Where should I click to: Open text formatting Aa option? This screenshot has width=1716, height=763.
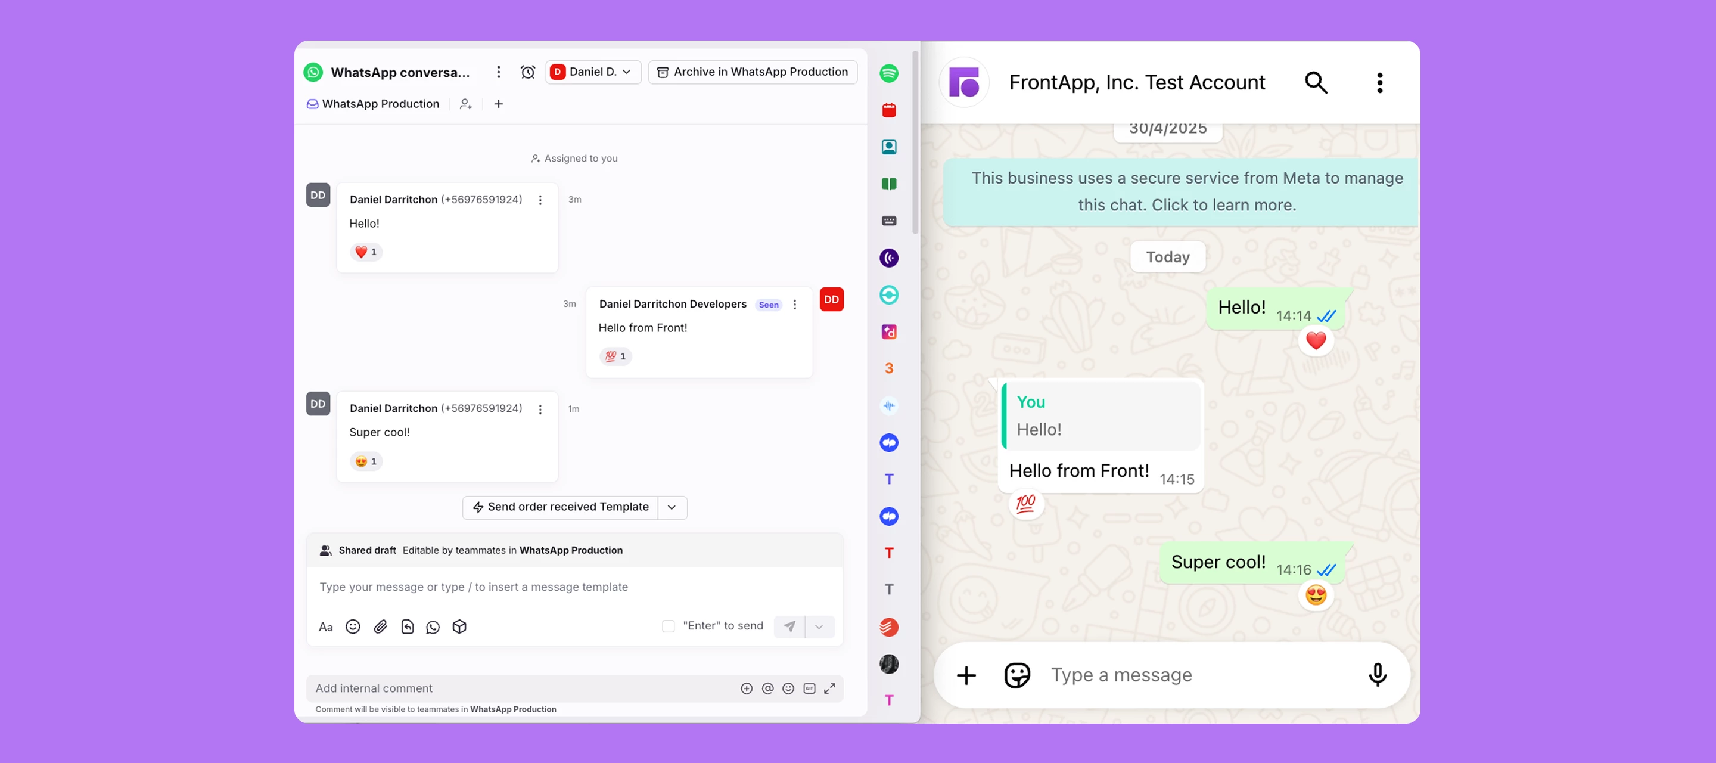coord(325,626)
